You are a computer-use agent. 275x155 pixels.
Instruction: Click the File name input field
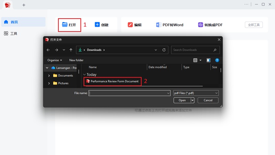[x=130, y=93]
